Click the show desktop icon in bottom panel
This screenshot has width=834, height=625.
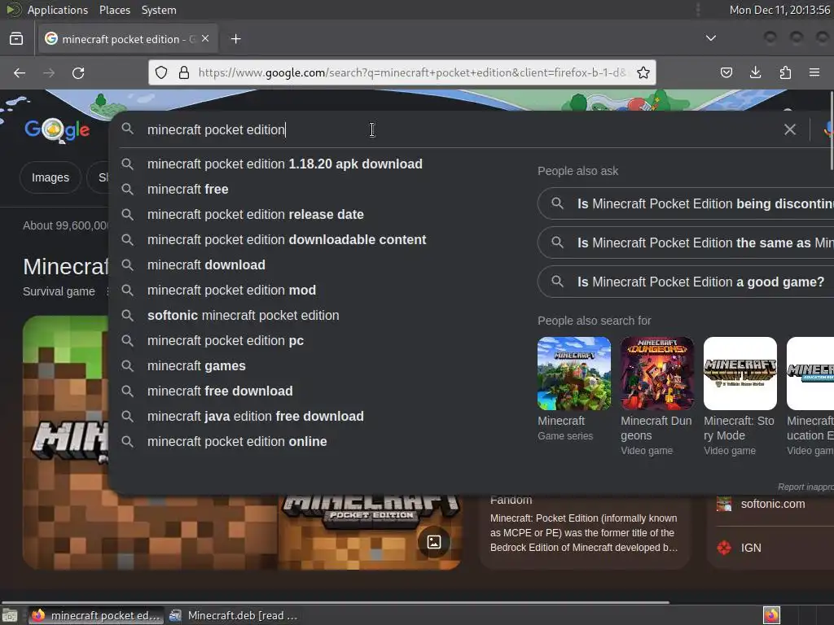pos(10,615)
